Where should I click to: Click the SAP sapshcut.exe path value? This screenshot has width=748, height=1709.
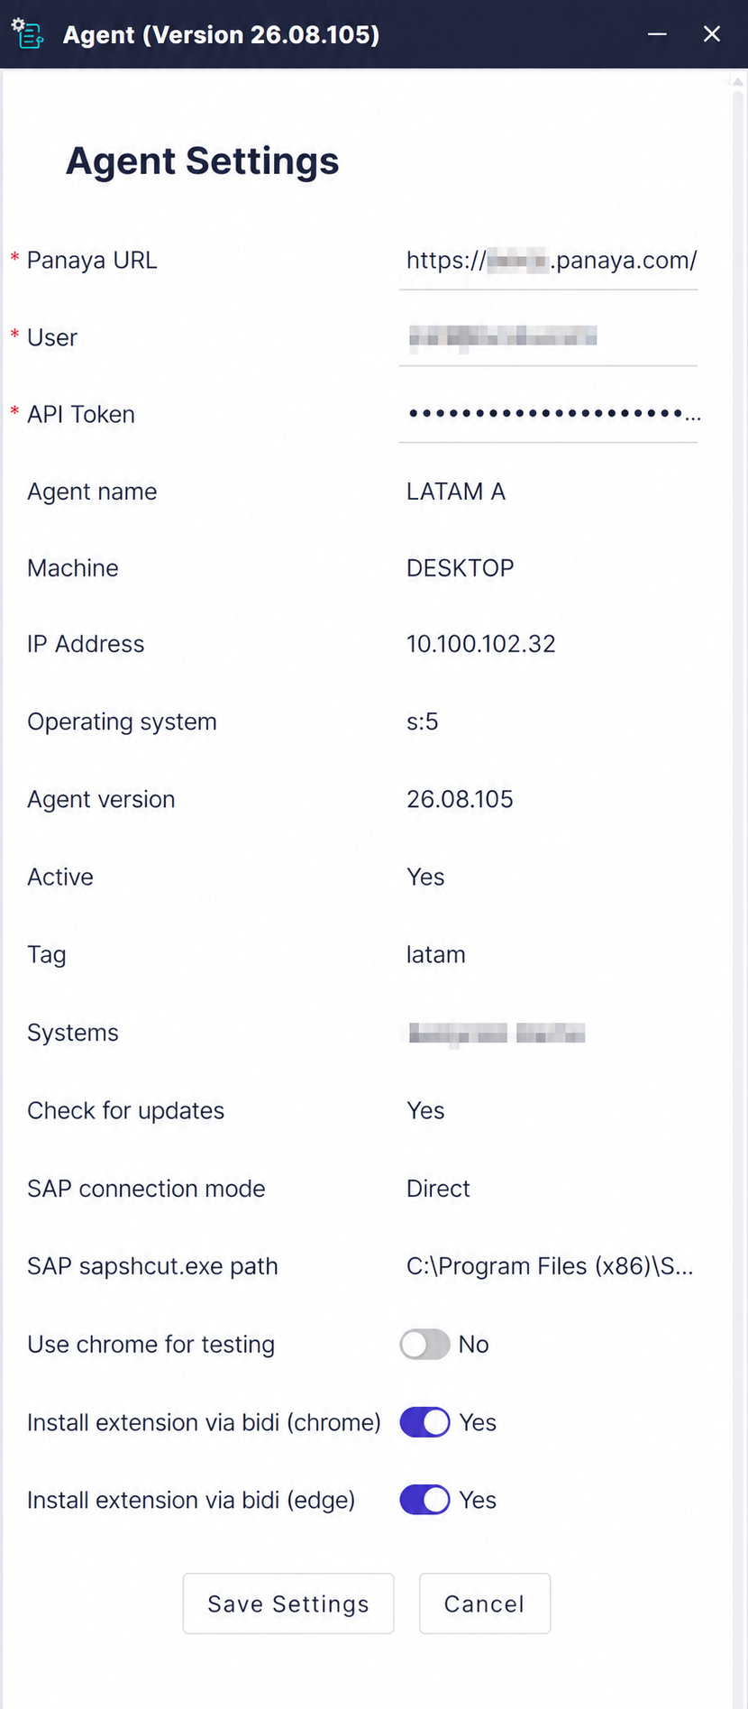550,1266
